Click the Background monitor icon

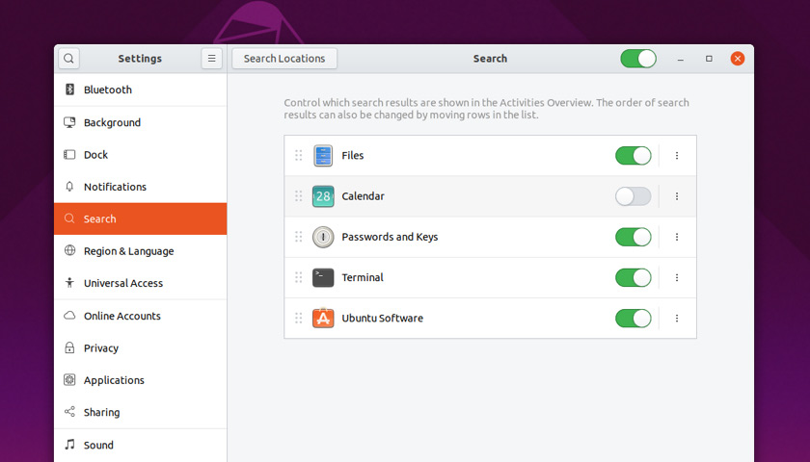pos(69,122)
